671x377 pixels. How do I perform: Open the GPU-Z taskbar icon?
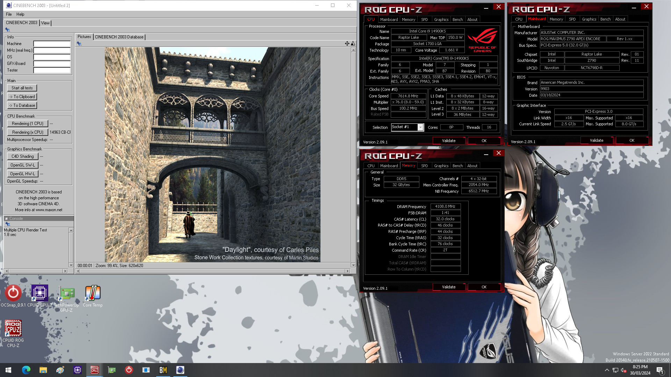[111, 370]
